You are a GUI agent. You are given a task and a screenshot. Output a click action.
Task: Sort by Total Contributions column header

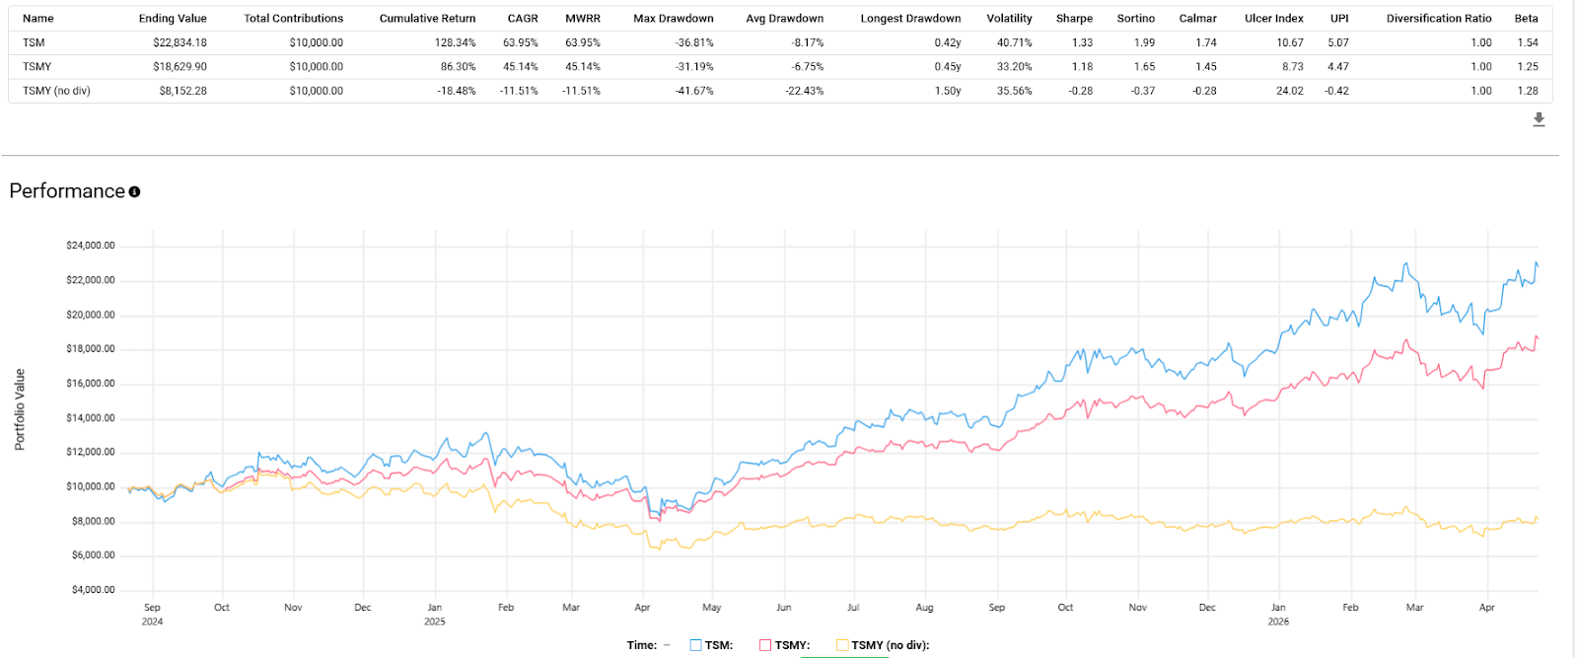coord(294,19)
